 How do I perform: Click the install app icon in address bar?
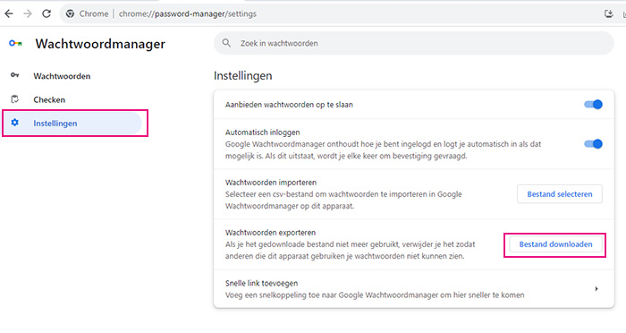coord(608,13)
